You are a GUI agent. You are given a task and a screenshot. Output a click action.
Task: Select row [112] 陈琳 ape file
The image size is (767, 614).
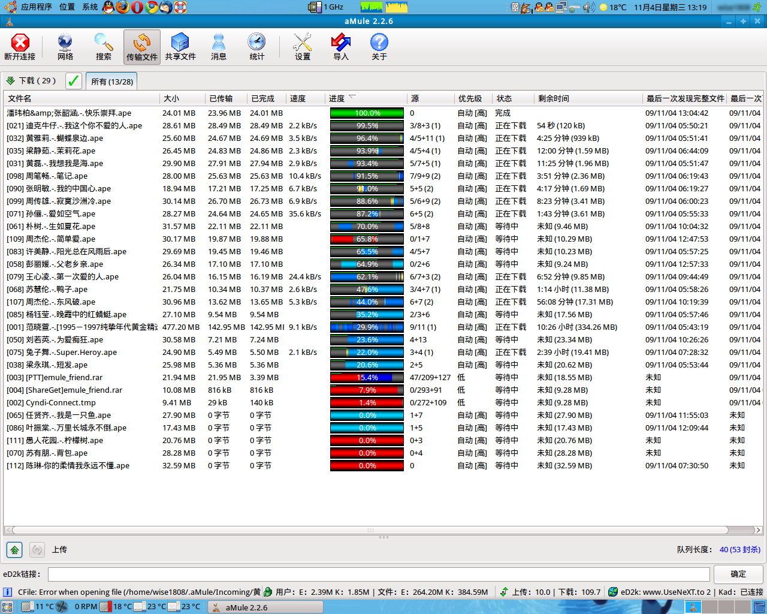383,465
